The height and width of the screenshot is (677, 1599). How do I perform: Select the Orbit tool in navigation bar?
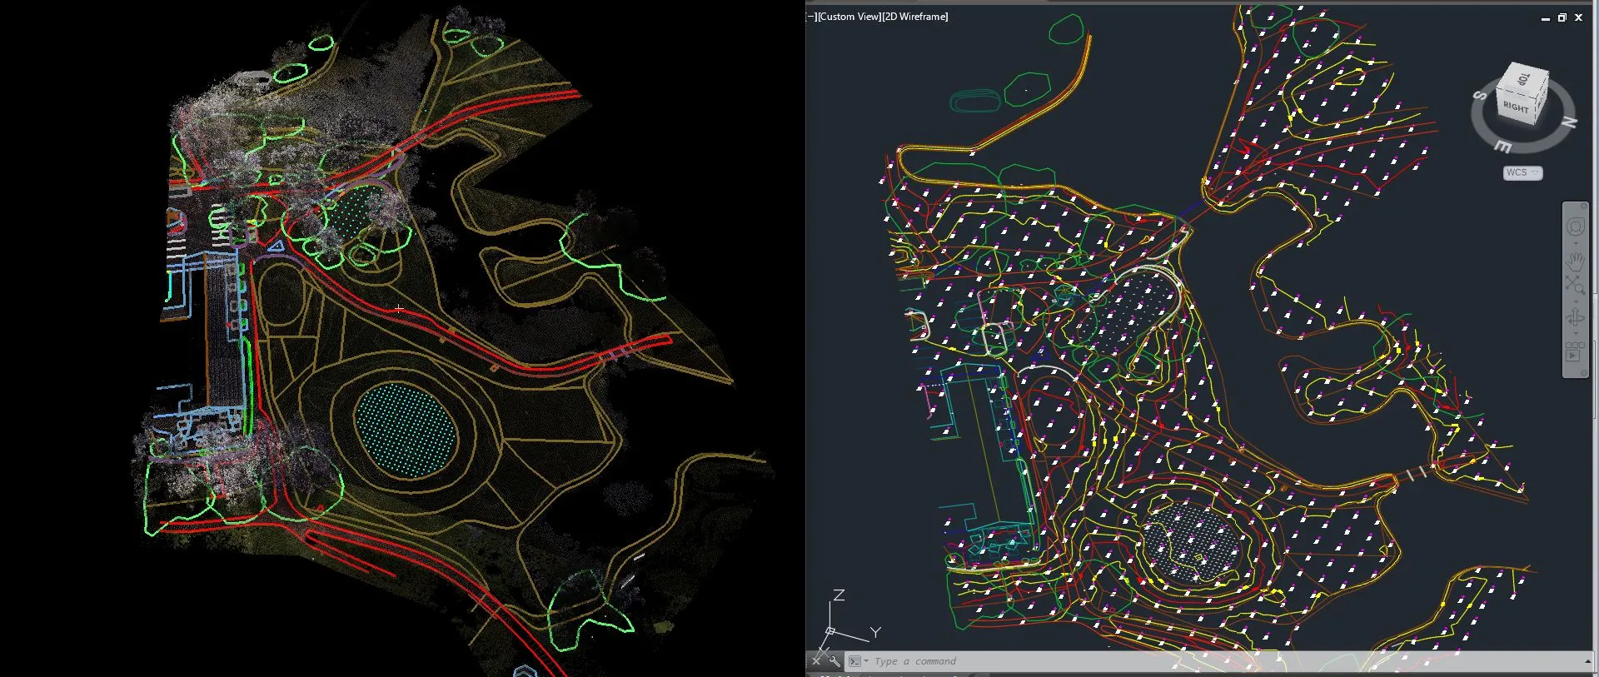pos(1575,317)
